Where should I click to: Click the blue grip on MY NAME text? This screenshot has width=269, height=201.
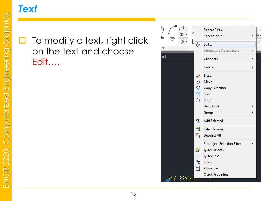(168, 180)
